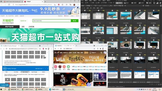Open the mooncake banner video on bilibili

click(73, 79)
